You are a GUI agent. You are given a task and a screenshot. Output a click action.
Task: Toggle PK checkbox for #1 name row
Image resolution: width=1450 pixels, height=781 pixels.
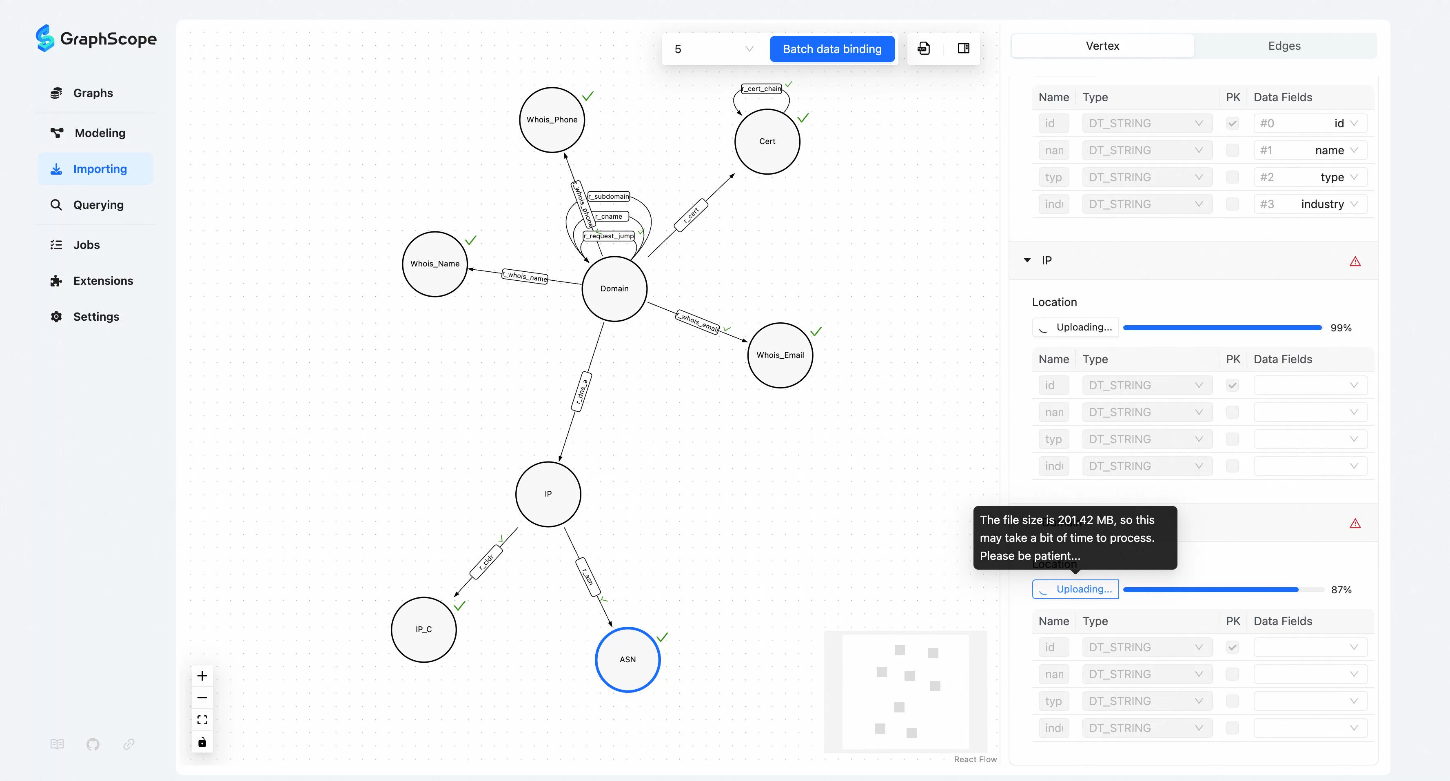(x=1232, y=150)
